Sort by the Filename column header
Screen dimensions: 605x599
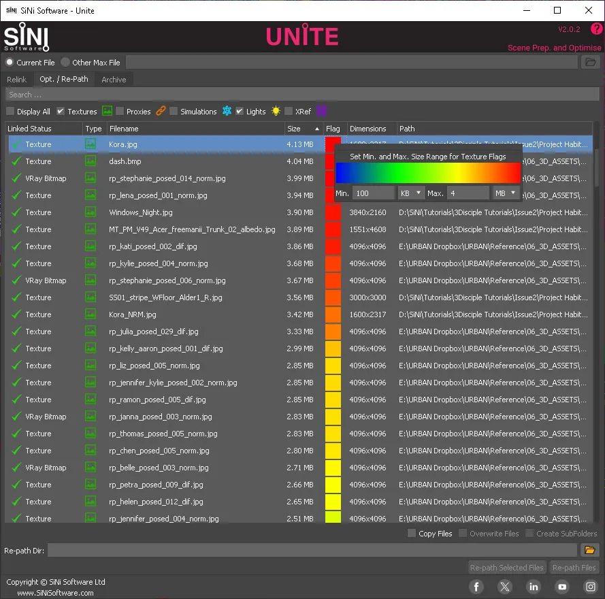(195, 129)
